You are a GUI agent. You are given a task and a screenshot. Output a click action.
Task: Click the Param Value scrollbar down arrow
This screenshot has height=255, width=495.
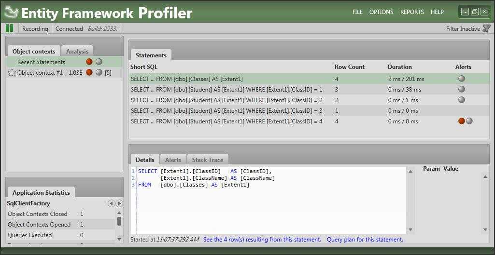(485, 230)
